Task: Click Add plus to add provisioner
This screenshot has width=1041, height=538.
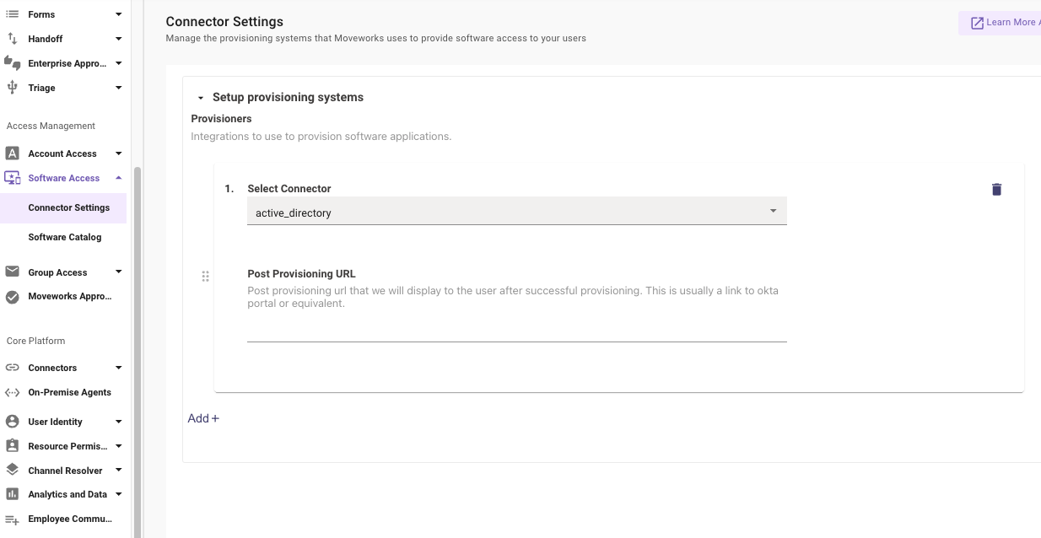Action: pyautogui.click(x=203, y=418)
